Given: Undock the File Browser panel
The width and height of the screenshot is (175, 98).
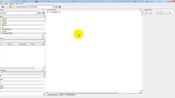Looking at the screenshot, I should tap(43, 10).
